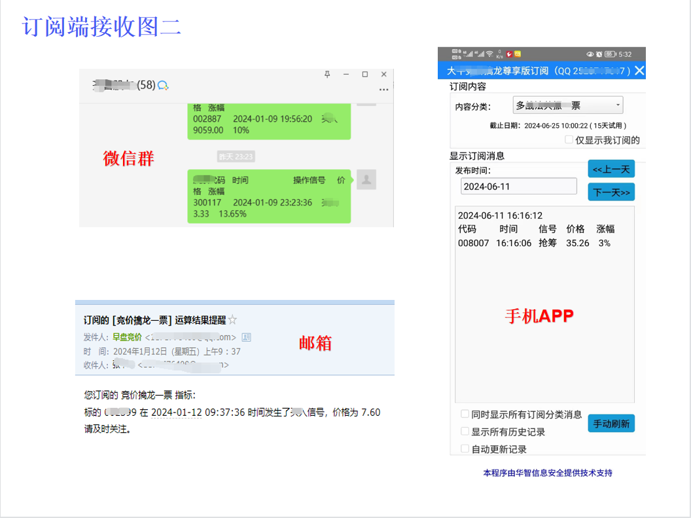Click sender name 早盘竞价 in email
The width and height of the screenshot is (691, 518).
click(x=127, y=337)
